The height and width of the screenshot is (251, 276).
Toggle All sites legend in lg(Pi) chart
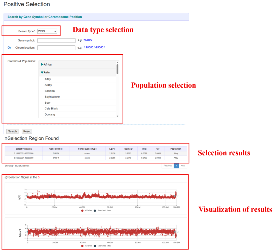[88, 210]
